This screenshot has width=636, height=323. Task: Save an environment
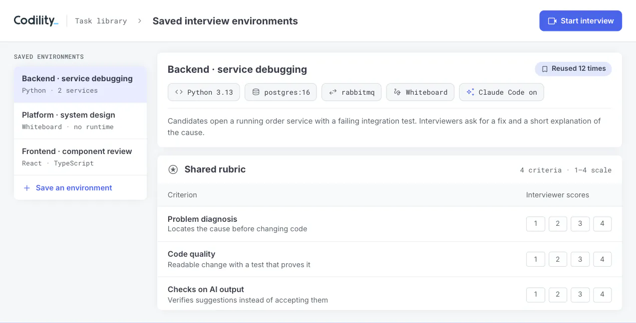[80, 188]
